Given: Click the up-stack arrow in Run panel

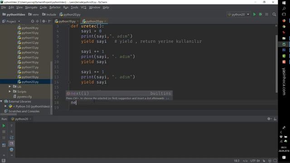Looking at the screenshot, I should point(11,126).
